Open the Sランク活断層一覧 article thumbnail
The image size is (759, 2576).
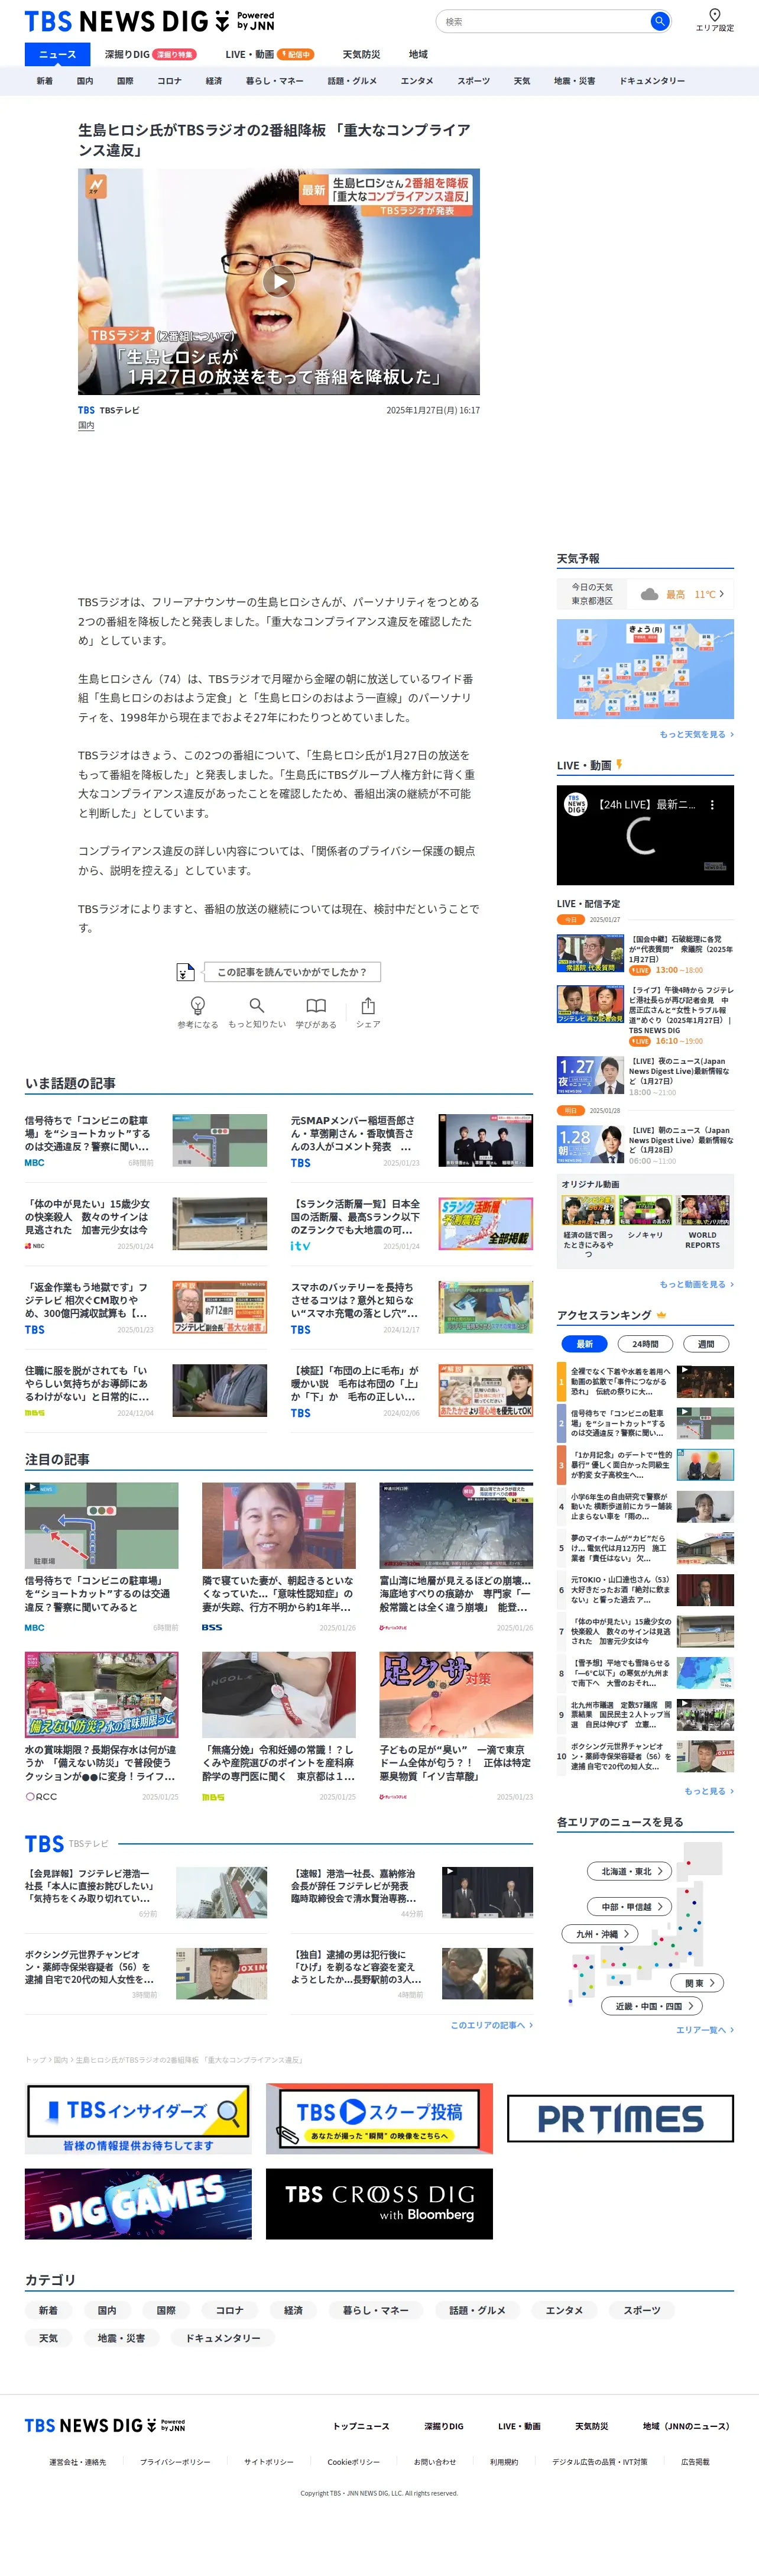pyautogui.click(x=485, y=1223)
